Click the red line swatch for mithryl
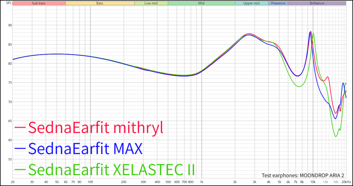 tap(20, 128)
